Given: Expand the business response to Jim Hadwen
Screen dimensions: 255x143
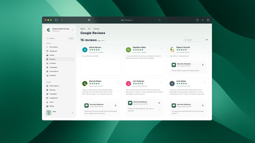Looking at the screenshot, I should 159,110.
